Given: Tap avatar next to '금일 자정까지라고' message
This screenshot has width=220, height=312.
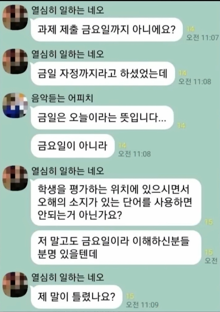Looking at the screenshot, I should click(15, 62).
